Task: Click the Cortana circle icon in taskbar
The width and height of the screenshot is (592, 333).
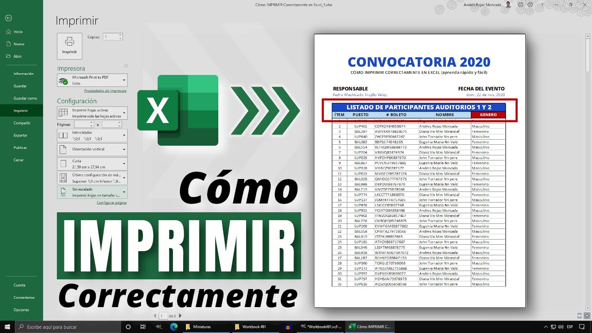Action: click(x=129, y=327)
